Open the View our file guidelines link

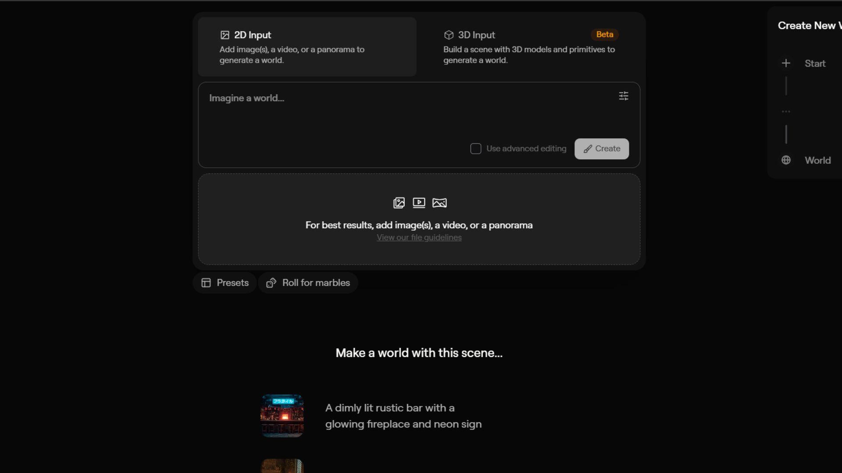pyautogui.click(x=419, y=237)
